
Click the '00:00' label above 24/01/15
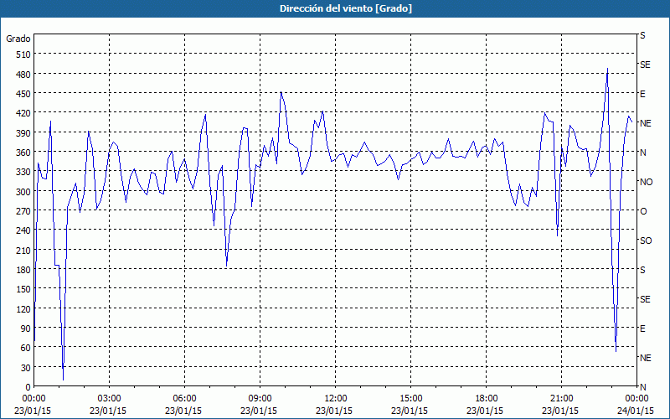[638, 399]
